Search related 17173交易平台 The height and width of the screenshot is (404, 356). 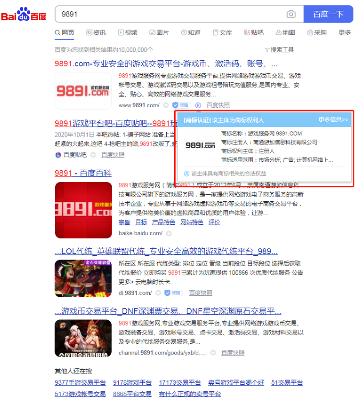click(180, 383)
